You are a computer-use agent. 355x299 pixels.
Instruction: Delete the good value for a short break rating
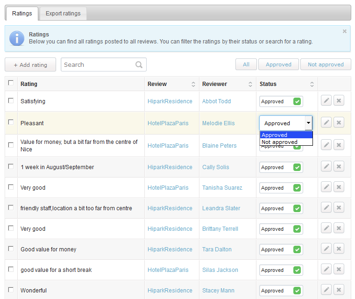coord(339,269)
